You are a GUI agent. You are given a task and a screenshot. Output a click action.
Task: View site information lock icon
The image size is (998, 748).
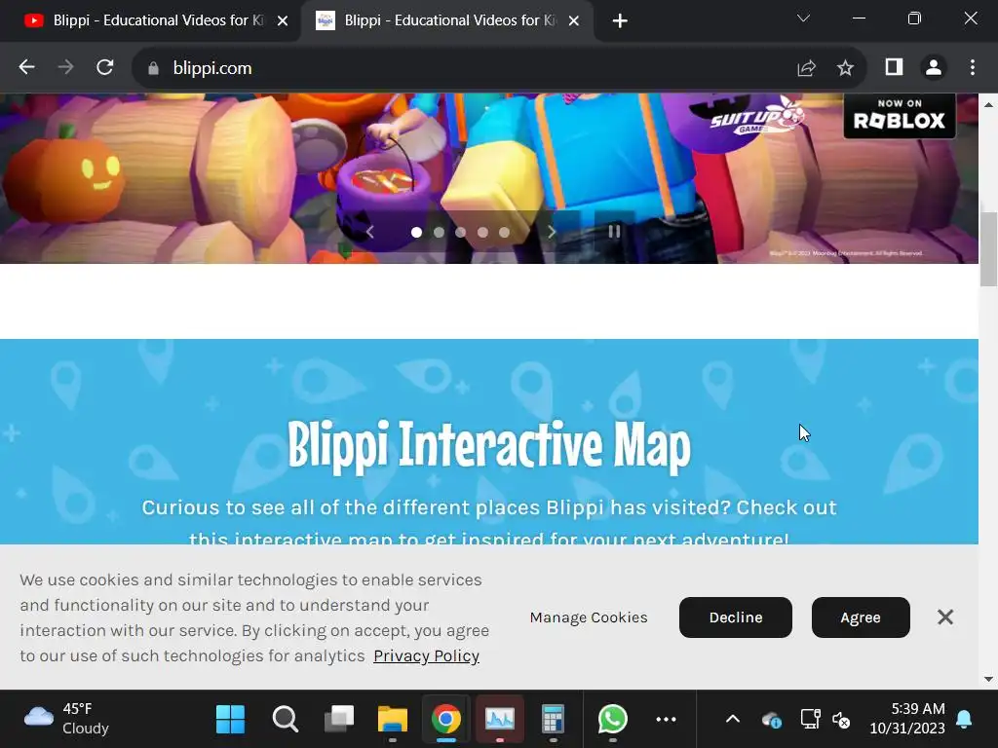(x=153, y=68)
